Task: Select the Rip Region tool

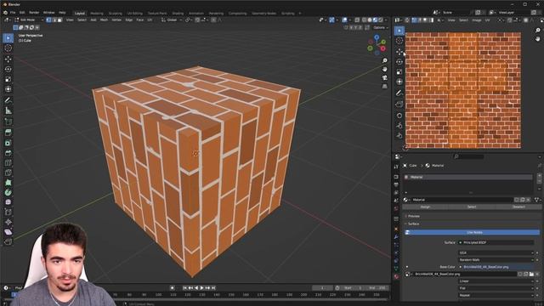Action: click(8, 241)
